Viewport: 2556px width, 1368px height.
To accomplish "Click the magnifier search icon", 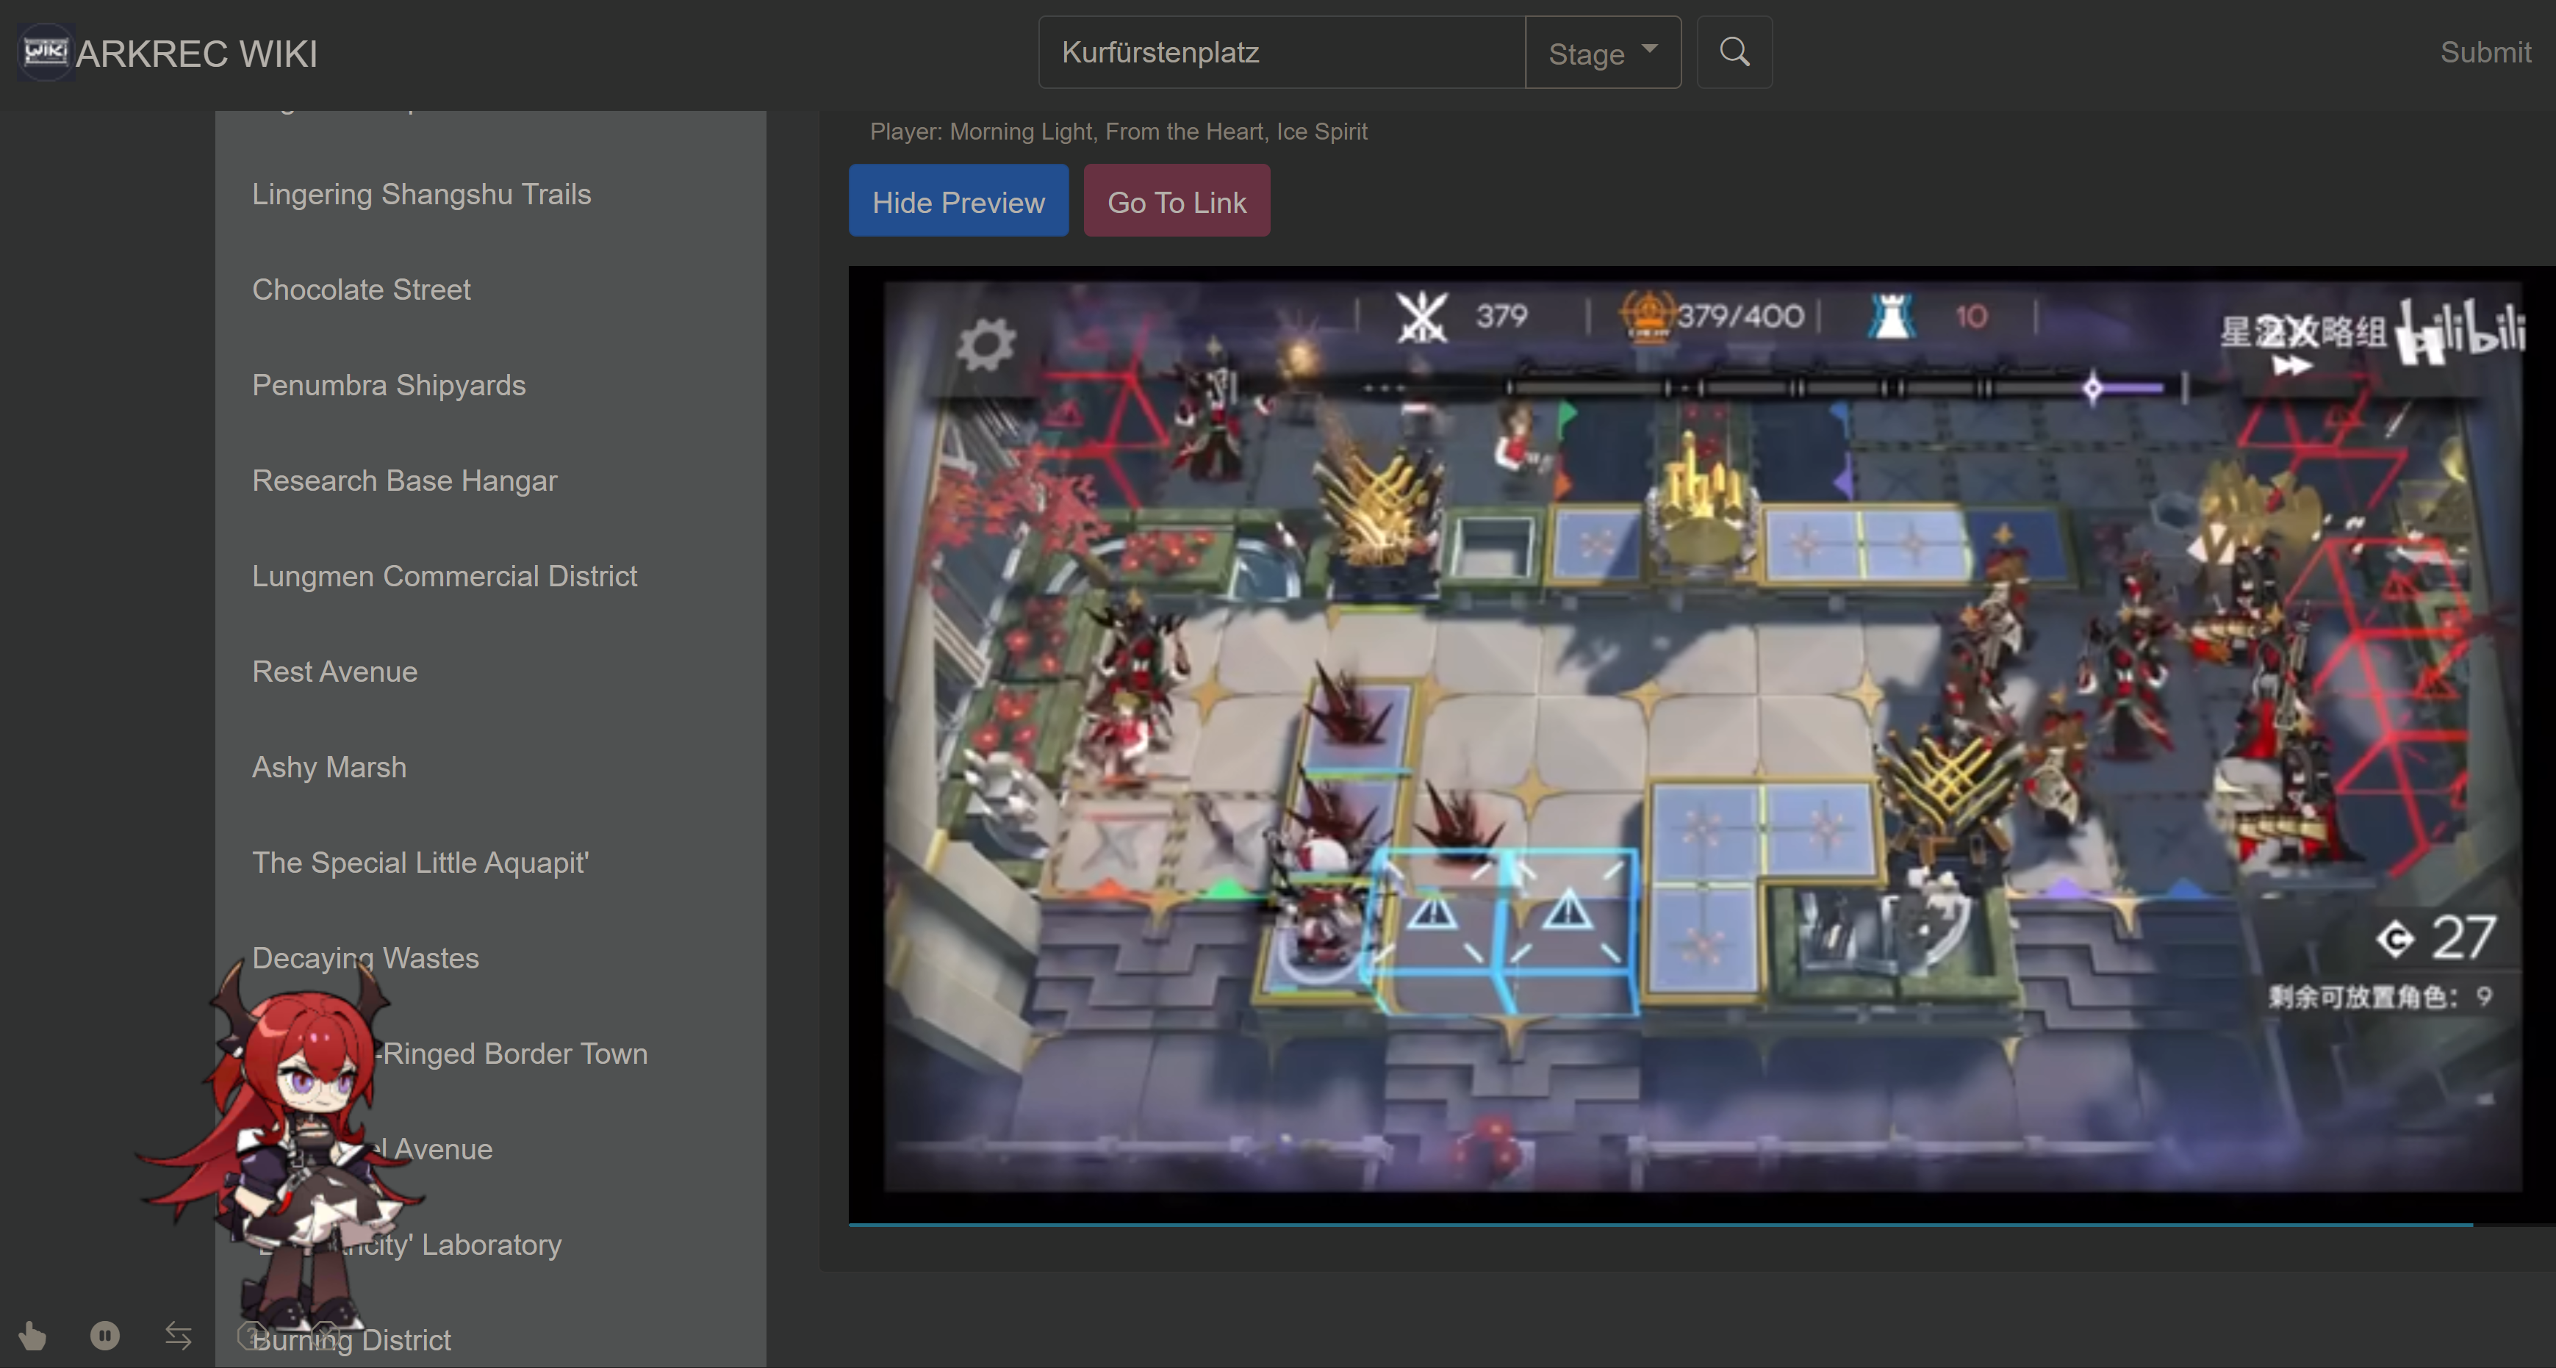I will 1734,51.
